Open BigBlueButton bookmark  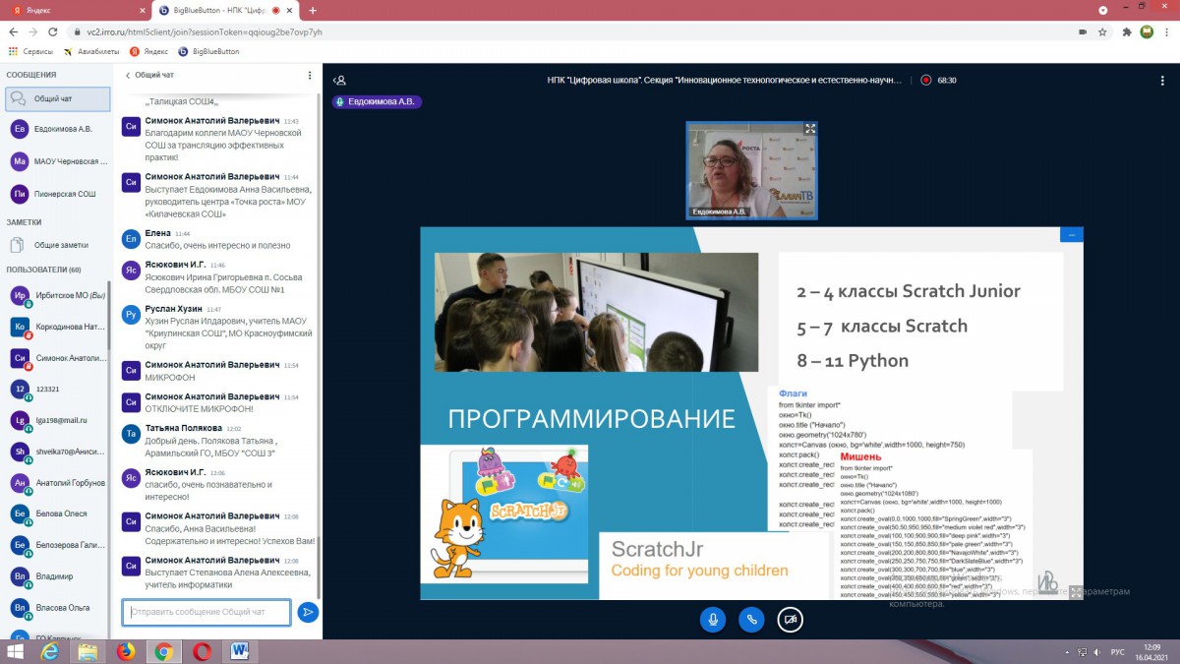208,51
